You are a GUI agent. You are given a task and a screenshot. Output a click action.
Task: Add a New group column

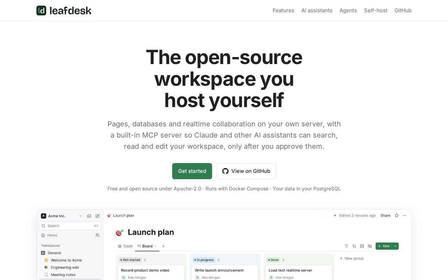coord(352,258)
